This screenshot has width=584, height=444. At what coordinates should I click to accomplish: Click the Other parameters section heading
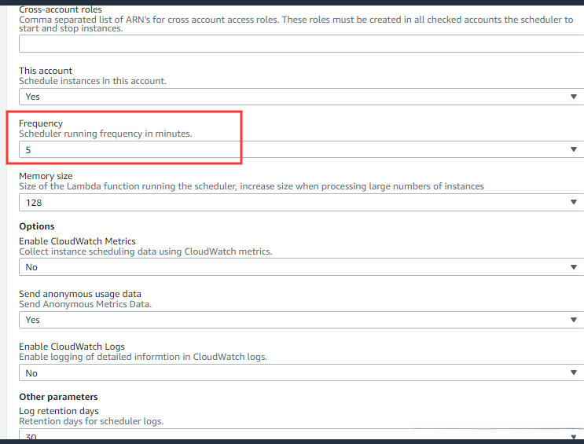[x=58, y=397]
